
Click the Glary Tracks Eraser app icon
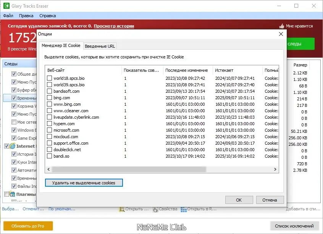click(x=6, y=6)
